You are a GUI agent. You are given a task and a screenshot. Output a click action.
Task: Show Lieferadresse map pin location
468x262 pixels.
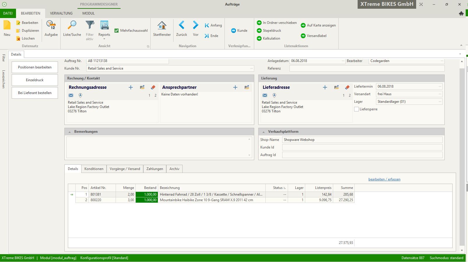274,95
